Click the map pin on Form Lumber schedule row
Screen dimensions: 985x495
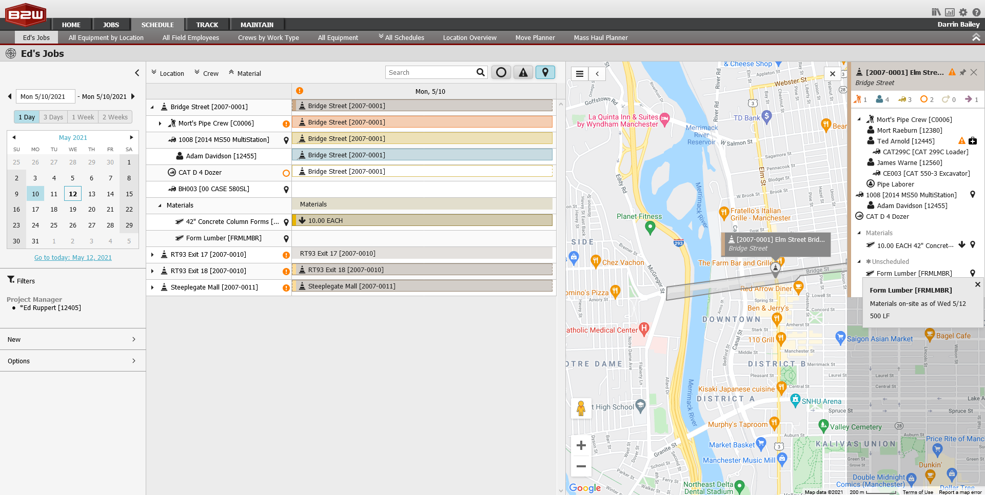tap(286, 239)
